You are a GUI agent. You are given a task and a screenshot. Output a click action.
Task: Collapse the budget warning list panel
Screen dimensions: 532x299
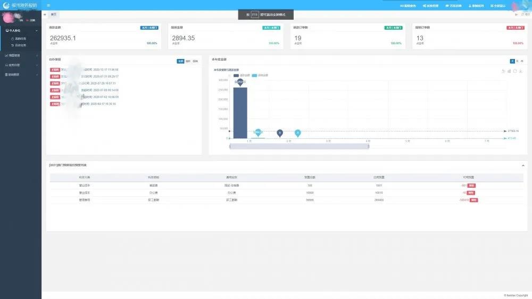pyautogui.click(x=523, y=165)
